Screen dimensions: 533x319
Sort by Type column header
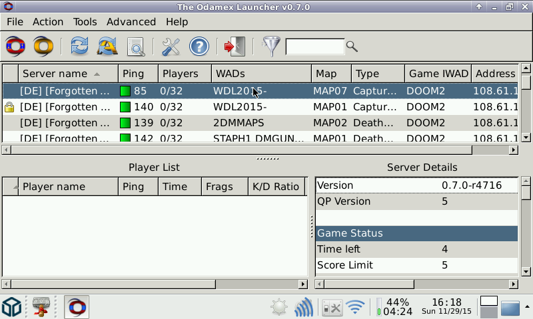[x=378, y=74]
